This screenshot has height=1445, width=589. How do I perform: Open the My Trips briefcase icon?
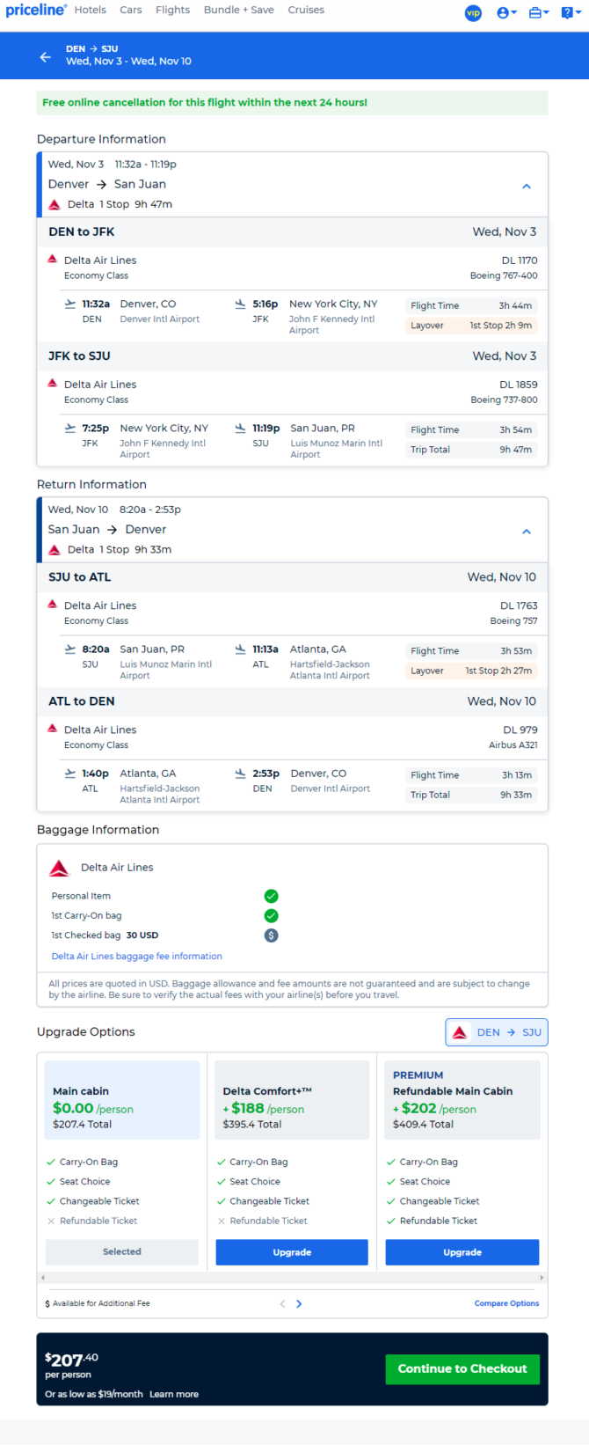[x=538, y=13]
